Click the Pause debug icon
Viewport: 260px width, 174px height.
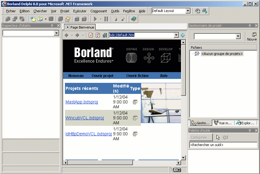(106, 19)
